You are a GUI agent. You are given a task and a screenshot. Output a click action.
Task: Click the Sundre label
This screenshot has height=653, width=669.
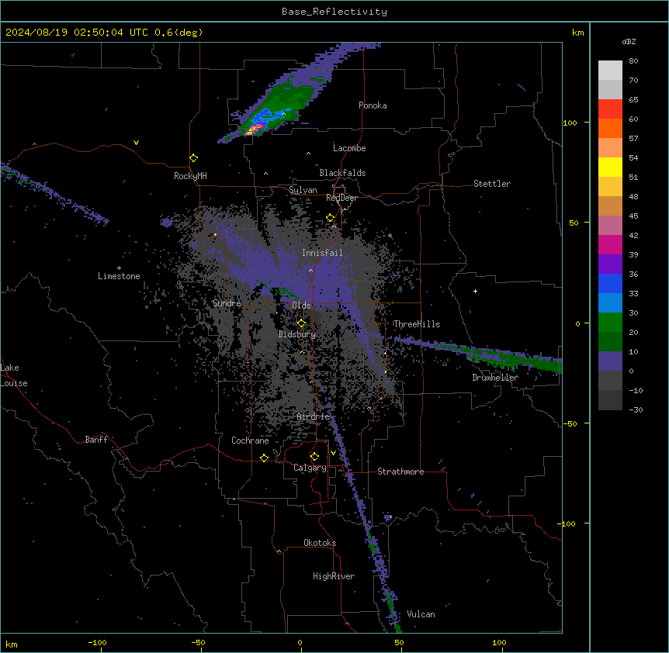point(227,303)
